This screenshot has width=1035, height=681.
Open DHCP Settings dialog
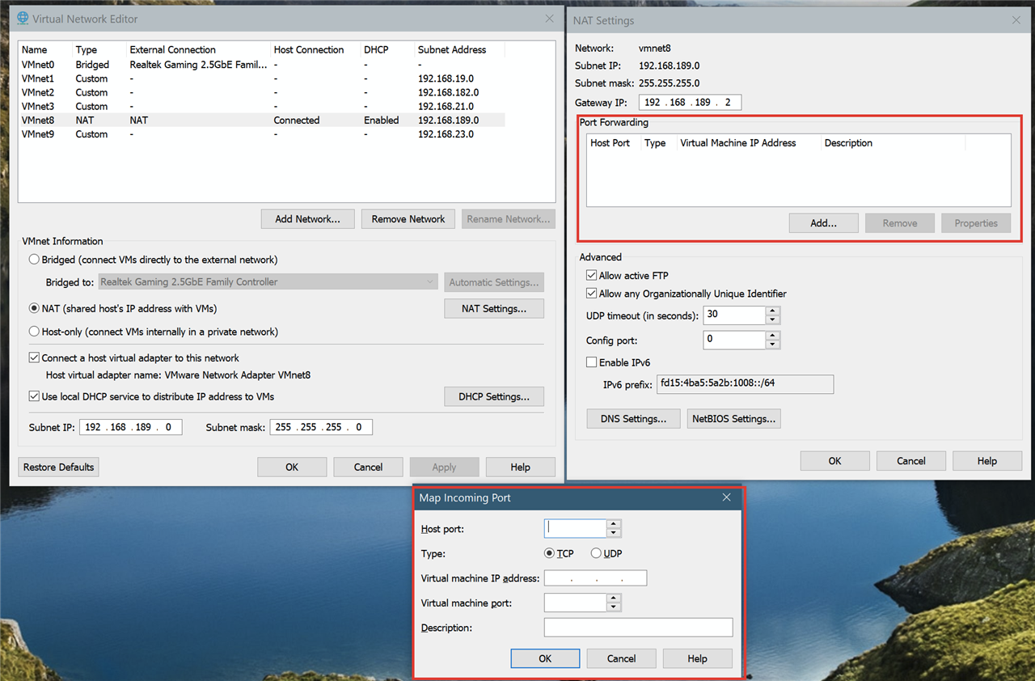click(494, 396)
